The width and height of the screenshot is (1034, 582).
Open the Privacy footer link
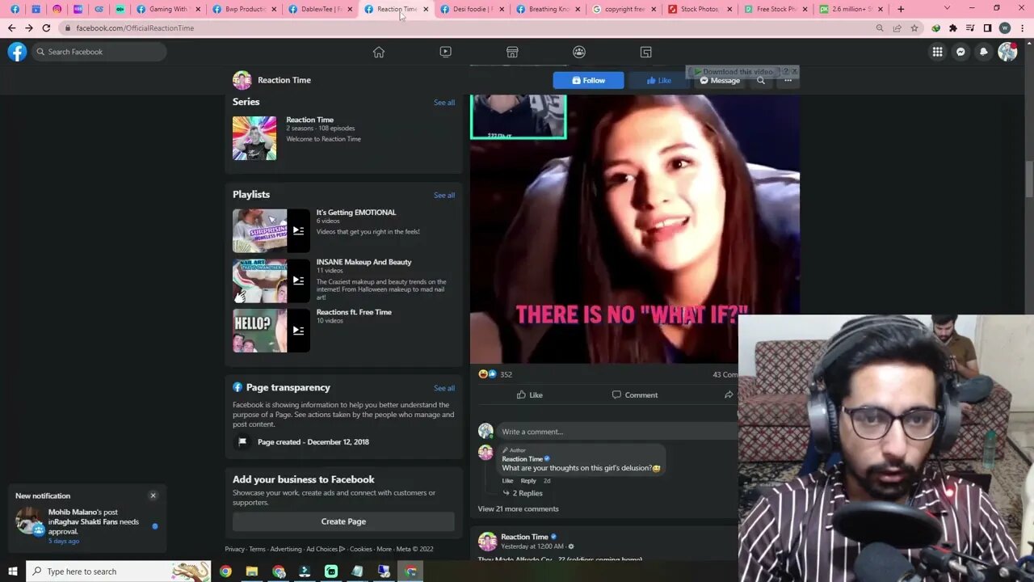pyautogui.click(x=234, y=549)
